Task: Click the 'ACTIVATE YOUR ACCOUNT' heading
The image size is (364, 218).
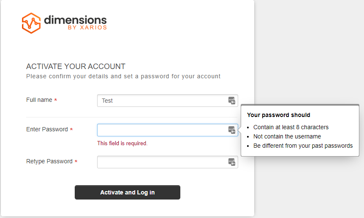Action: point(76,66)
